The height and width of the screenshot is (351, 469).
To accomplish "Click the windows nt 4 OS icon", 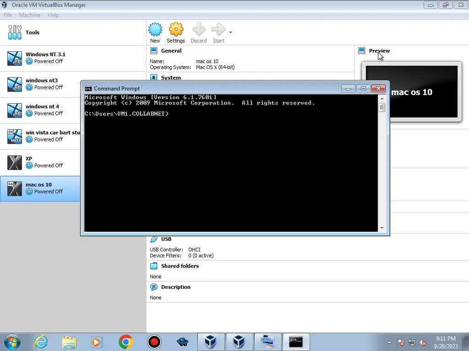I will 15,110.
